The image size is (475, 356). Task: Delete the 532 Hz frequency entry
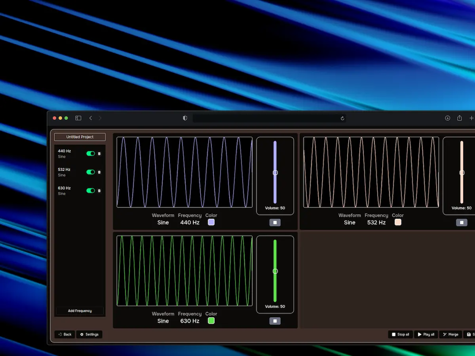[x=99, y=172]
